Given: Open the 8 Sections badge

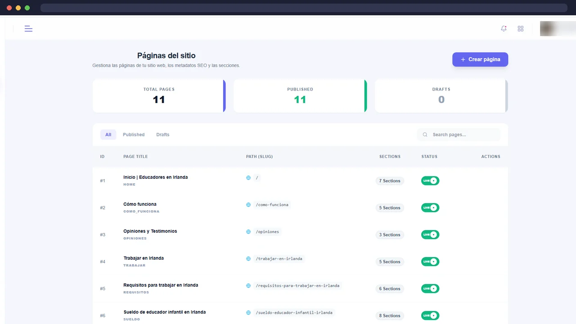Looking at the screenshot, I should [390, 316].
